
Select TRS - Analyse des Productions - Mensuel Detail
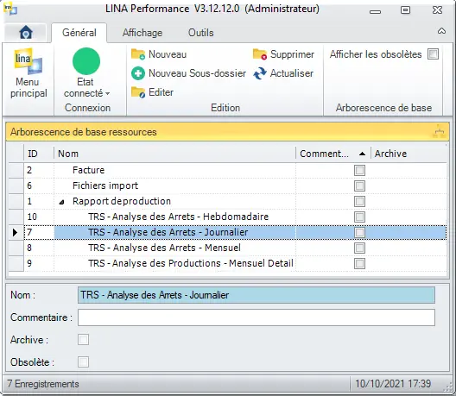(227, 263)
